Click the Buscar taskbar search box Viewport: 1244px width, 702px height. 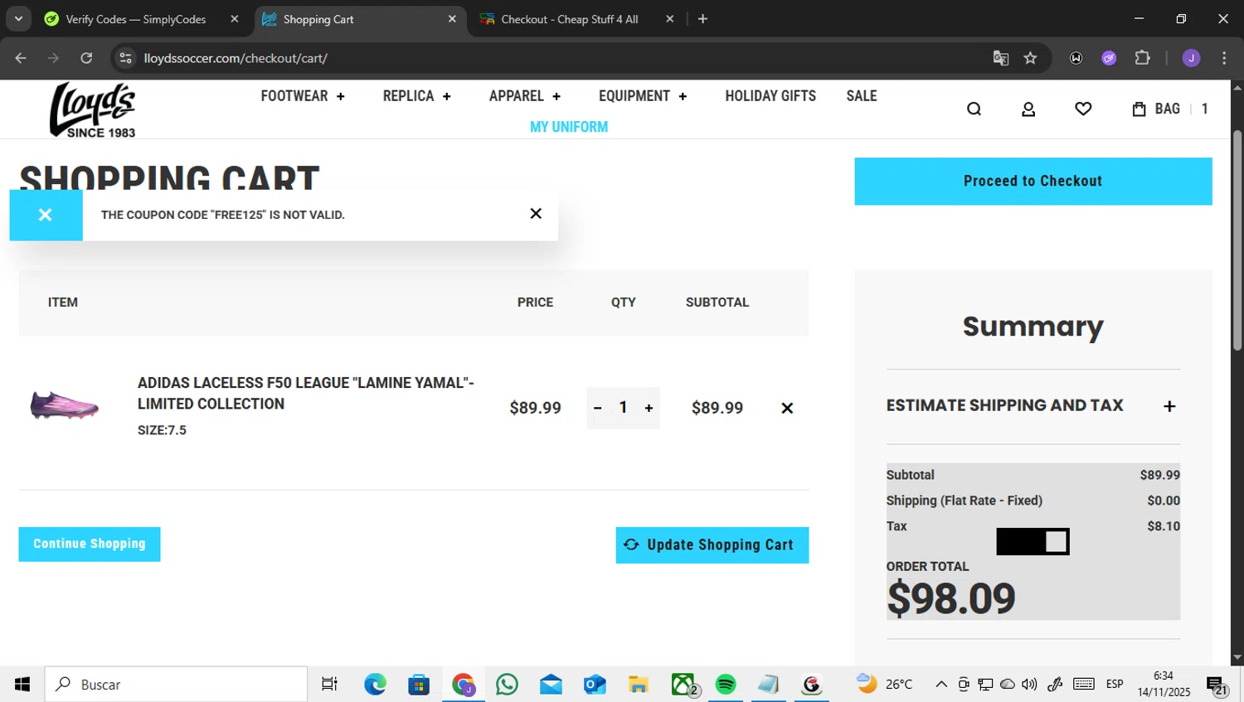[176, 685]
